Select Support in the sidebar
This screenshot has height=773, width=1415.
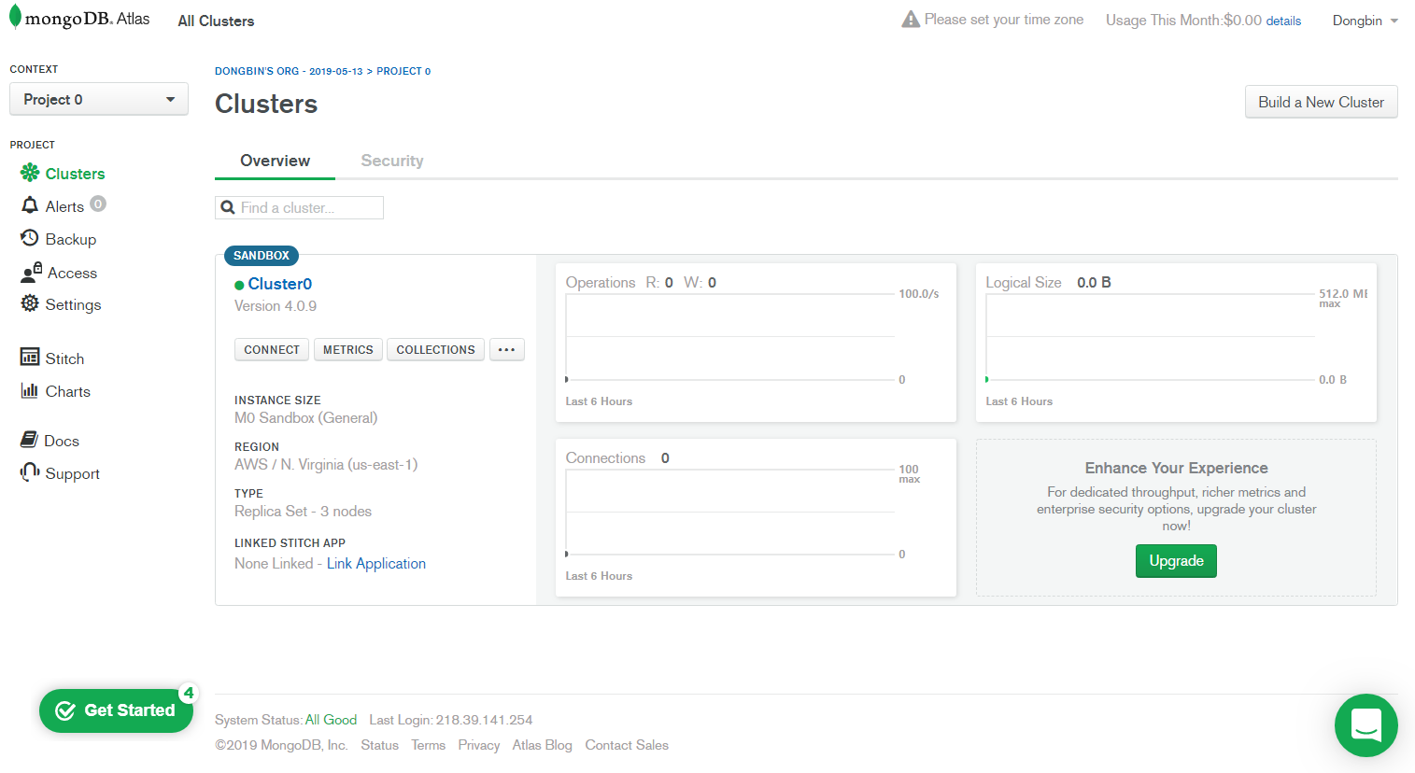[x=73, y=473]
